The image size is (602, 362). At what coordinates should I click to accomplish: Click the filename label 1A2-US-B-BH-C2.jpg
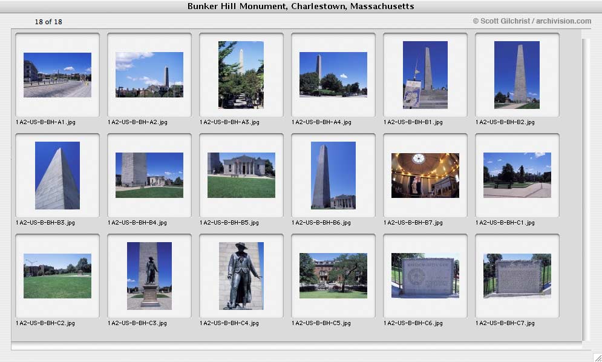click(45, 323)
